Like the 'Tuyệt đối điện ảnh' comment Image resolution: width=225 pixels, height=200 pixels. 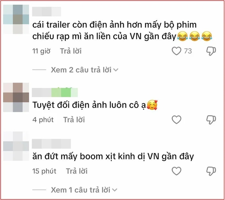(x=176, y=119)
